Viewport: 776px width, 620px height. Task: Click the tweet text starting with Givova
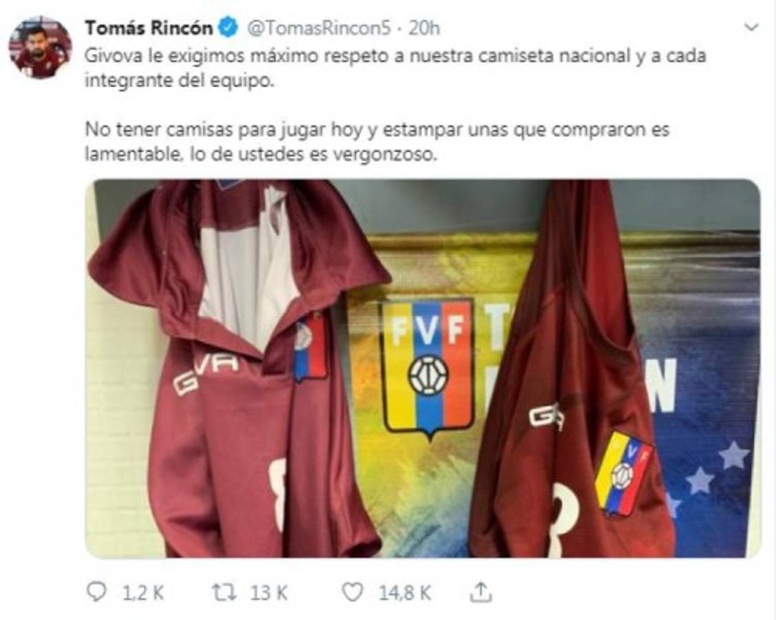tap(395, 68)
